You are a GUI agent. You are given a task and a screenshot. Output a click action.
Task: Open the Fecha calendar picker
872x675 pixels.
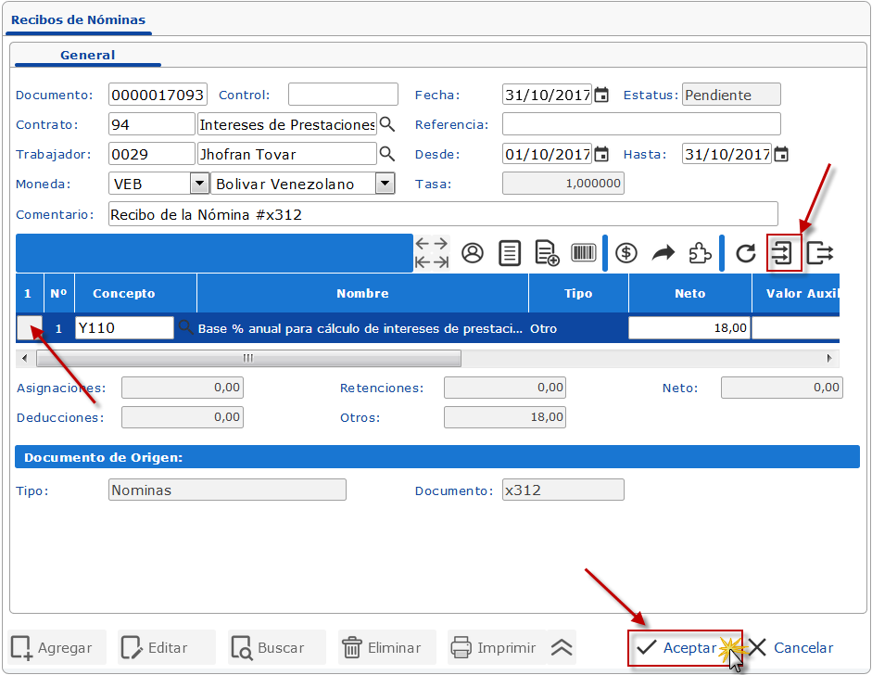(x=601, y=95)
